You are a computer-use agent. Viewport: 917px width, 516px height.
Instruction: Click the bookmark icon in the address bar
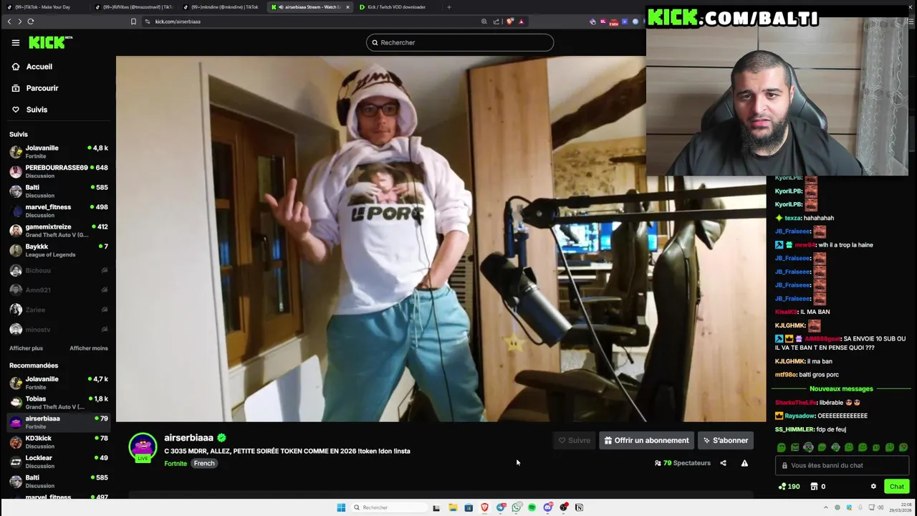[133, 21]
